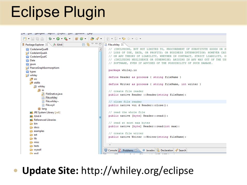Click the Back navigation arrow icon

point(129,39)
